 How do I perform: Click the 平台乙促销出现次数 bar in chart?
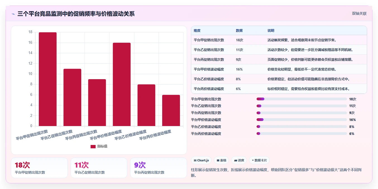pyautogui.click(x=72, y=97)
